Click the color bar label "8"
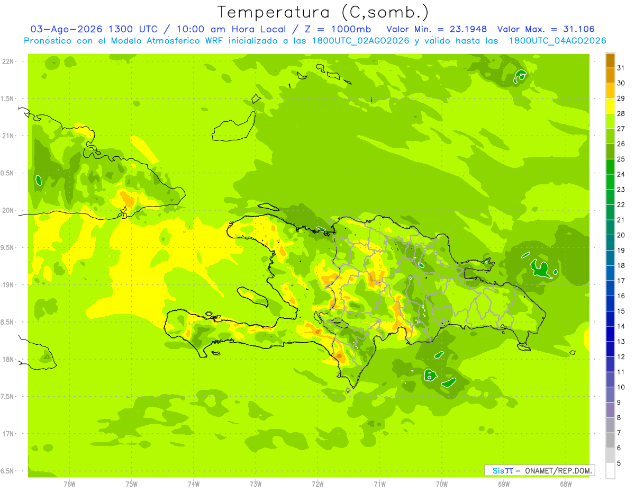 pos(620,418)
